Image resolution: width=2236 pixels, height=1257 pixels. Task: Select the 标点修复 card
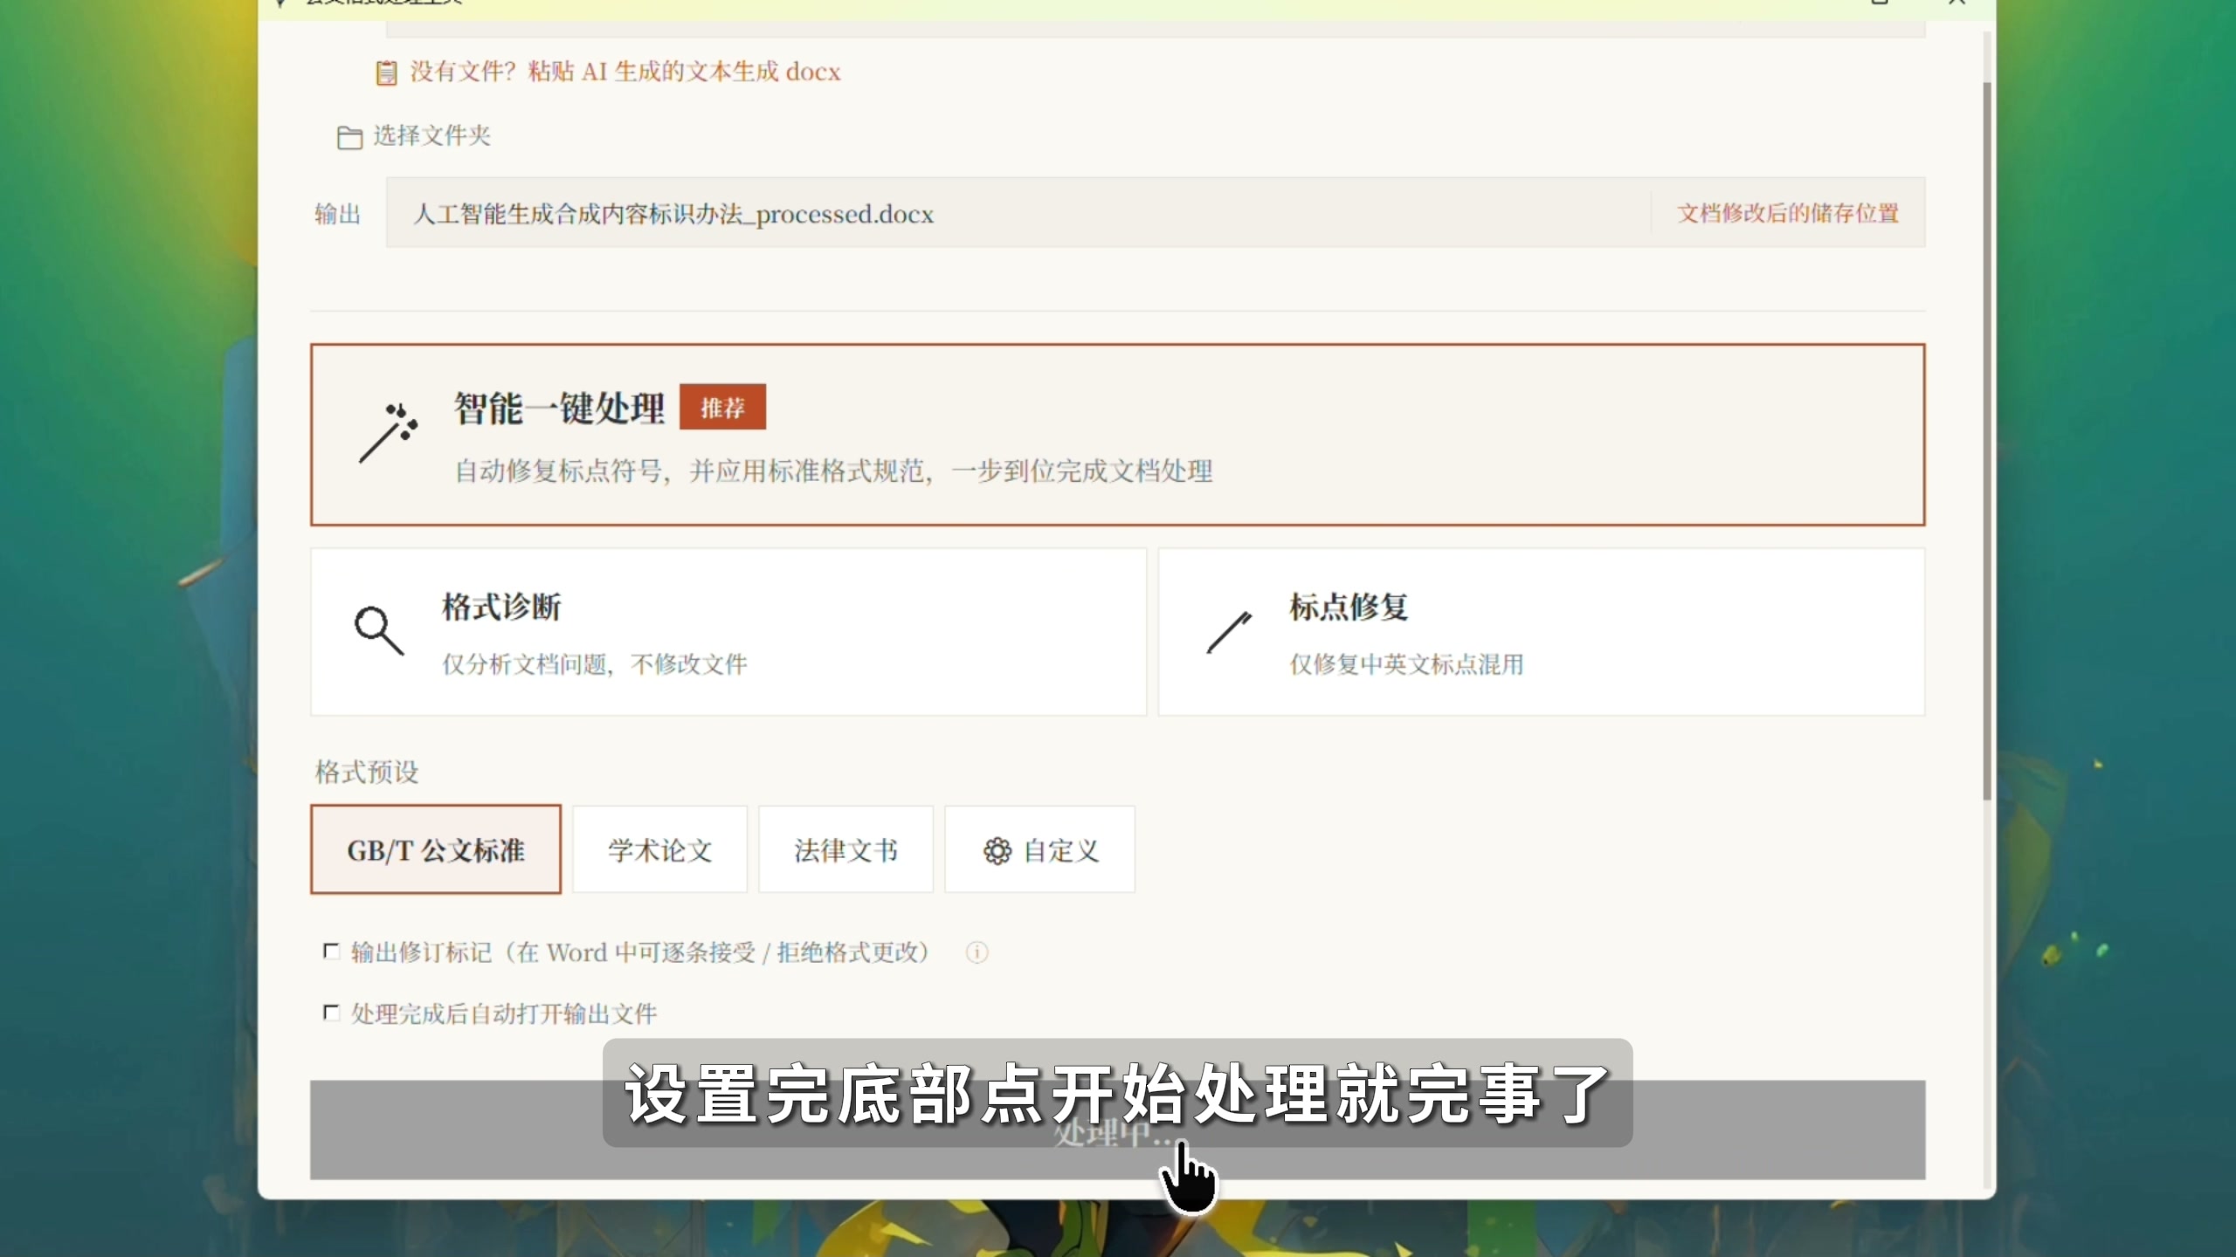coord(1542,632)
